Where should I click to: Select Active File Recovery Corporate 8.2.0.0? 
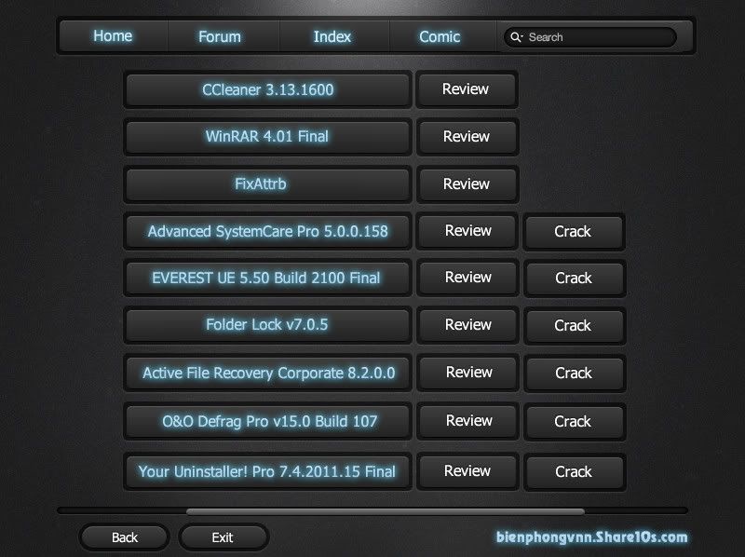coord(267,374)
